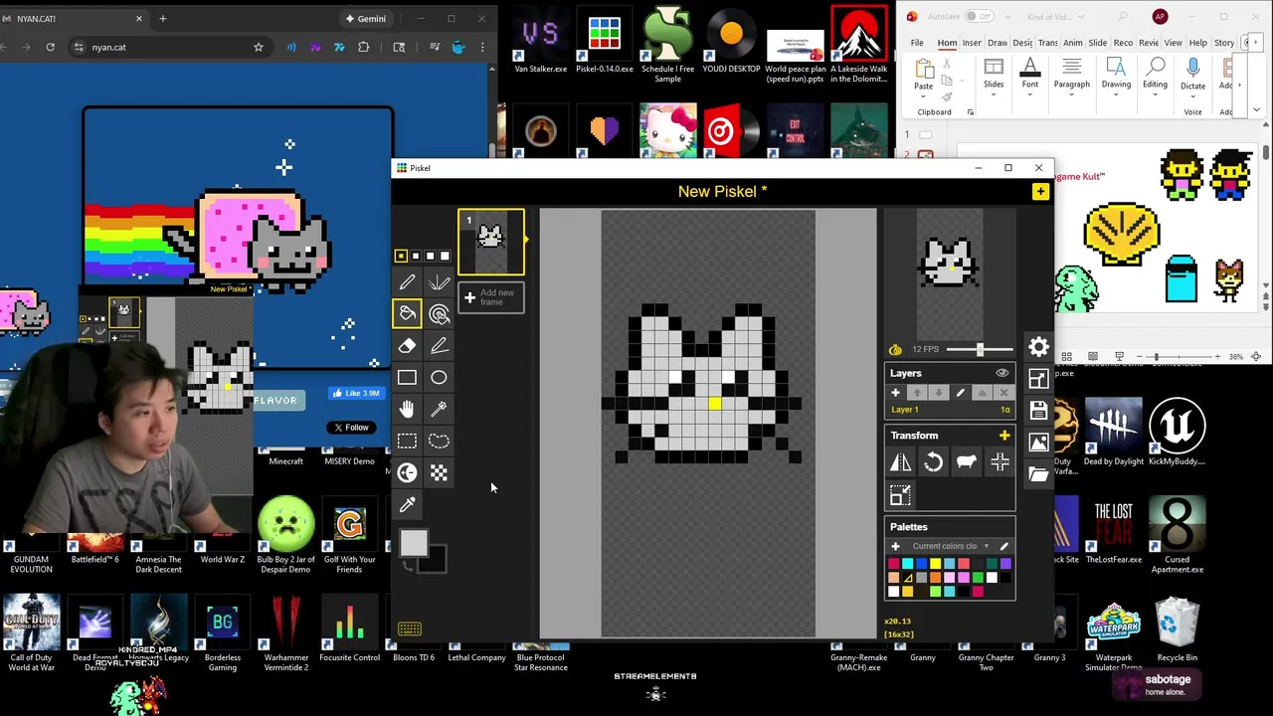This screenshot has width=1273, height=716.
Task: Select the Vertical mirror pen tool
Action: tap(439, 282)
